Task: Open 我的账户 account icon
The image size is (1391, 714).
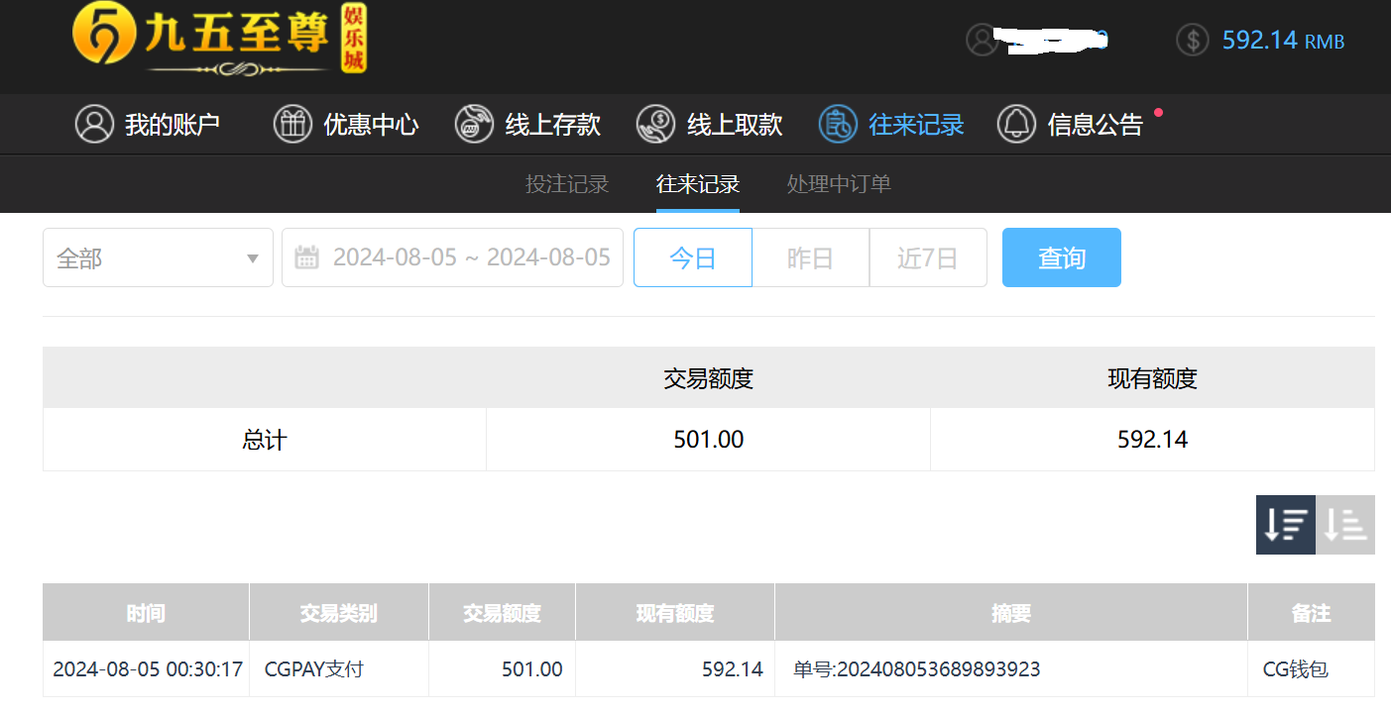Action: tap(94, 125)
